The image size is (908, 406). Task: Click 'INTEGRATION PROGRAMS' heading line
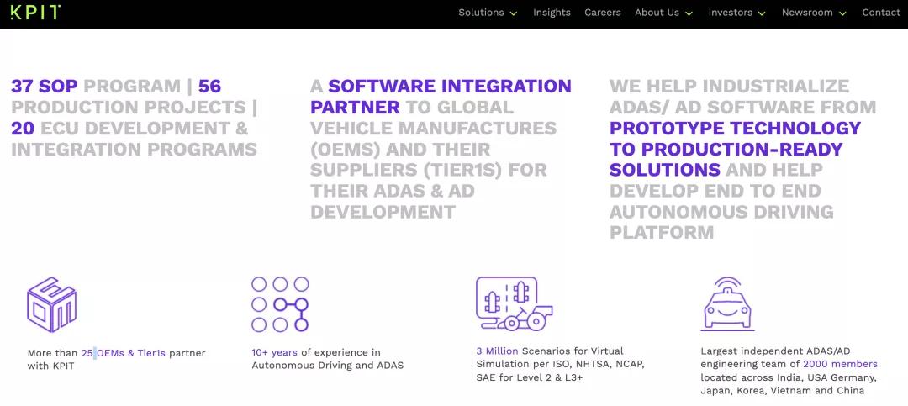(135, 149)
